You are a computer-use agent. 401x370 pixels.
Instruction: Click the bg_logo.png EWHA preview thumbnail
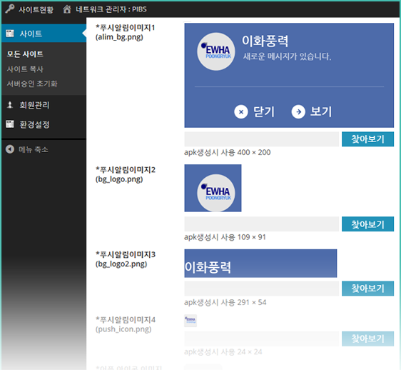tap(213, 188)
